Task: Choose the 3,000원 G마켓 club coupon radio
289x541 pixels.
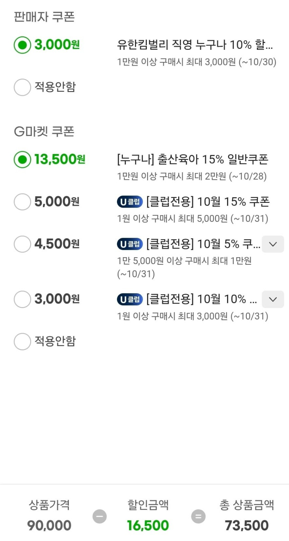Action: pyautogui.click(x=22, y=299)
